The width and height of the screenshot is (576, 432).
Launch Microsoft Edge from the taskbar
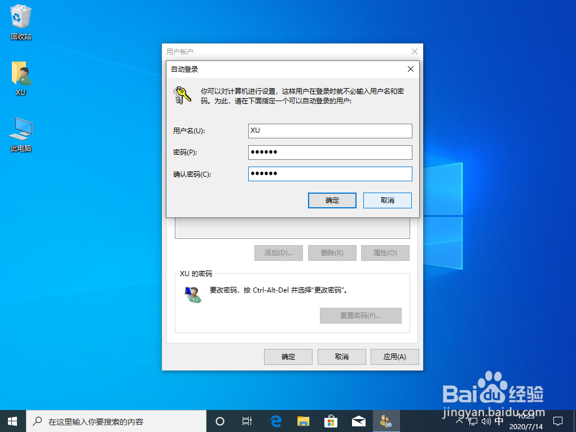(275, 421)
